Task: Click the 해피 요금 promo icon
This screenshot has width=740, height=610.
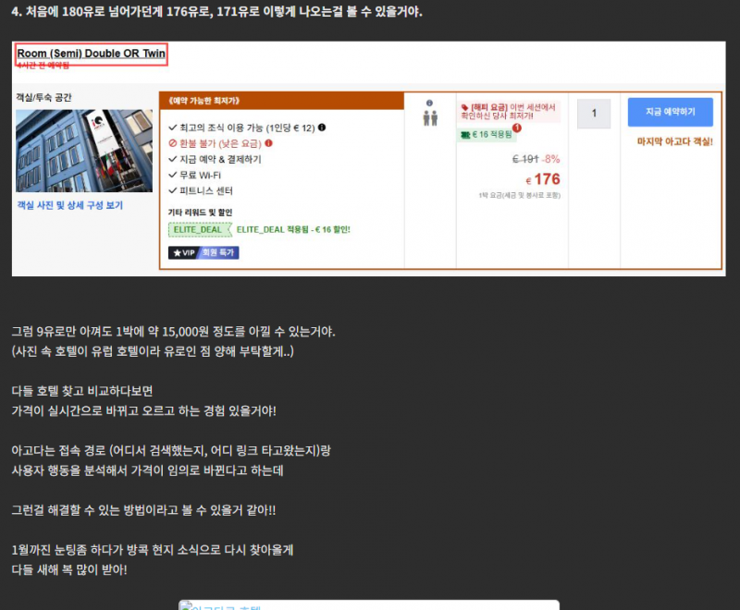Action: pyautogui.click(x=464, y=107)
